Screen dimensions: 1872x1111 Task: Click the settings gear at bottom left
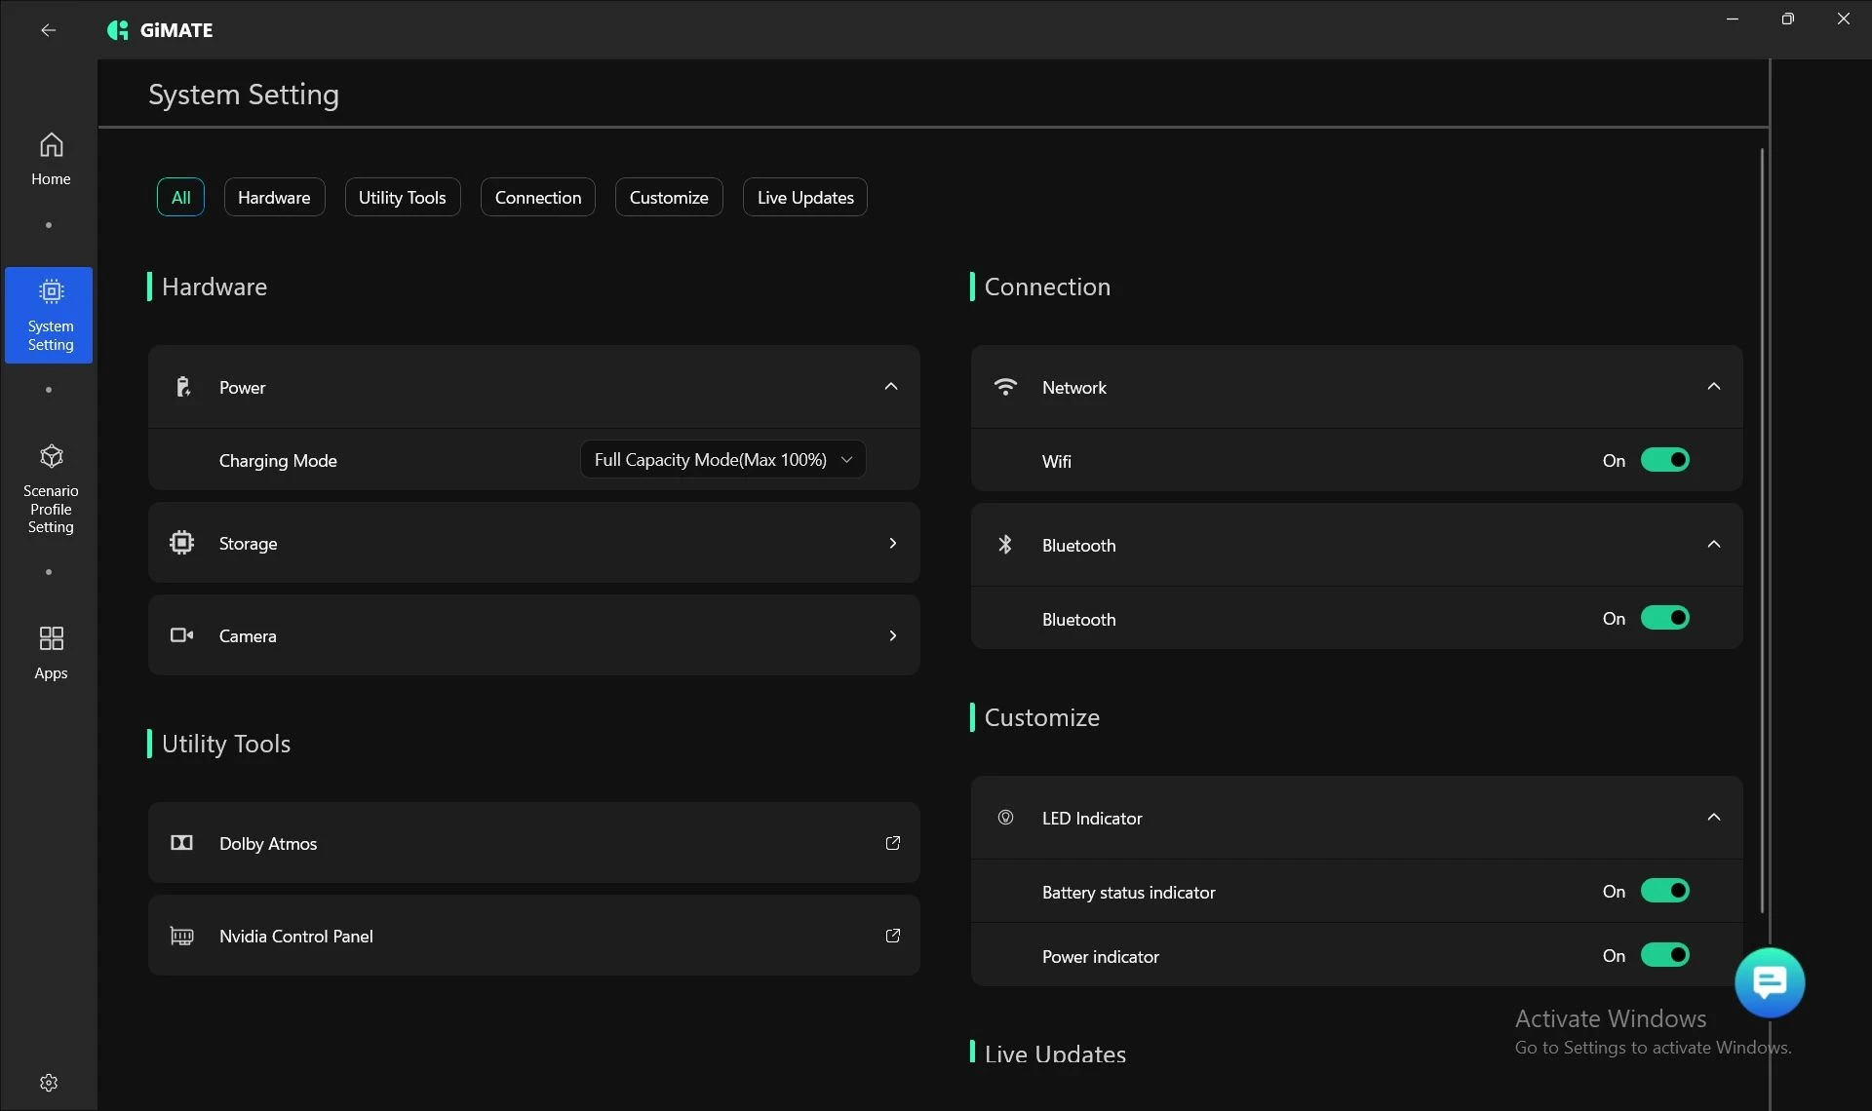pyautogui.click(x=49, y=1083)
